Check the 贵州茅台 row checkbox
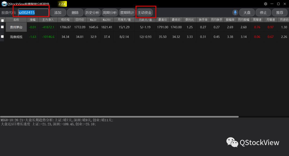 click(2, 27)
